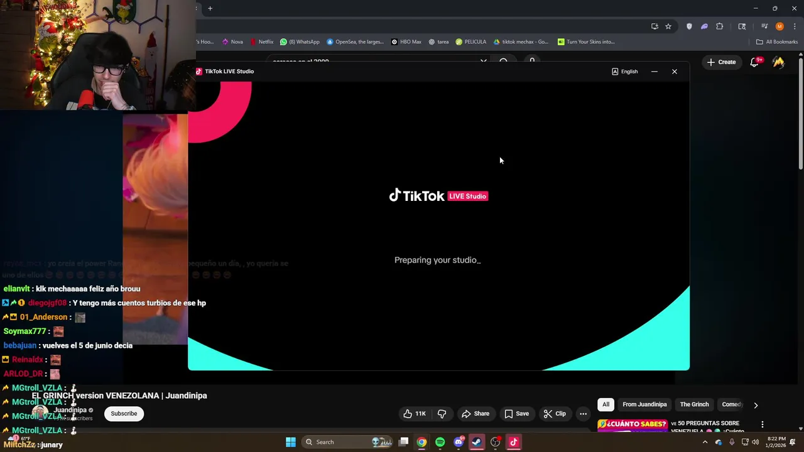Open the English language selector in TikTok LIVE Studio
The height and width of the screenshot is (452, 804).
tap(624, 72)
